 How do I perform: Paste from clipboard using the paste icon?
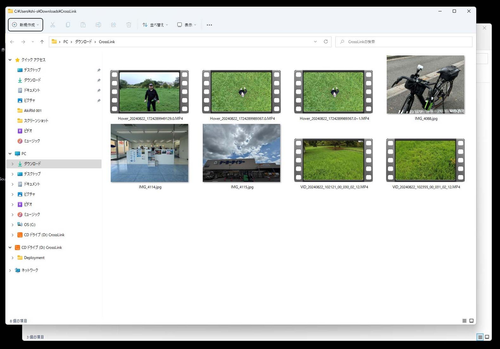pyautogui.click(x=83, y=25)
